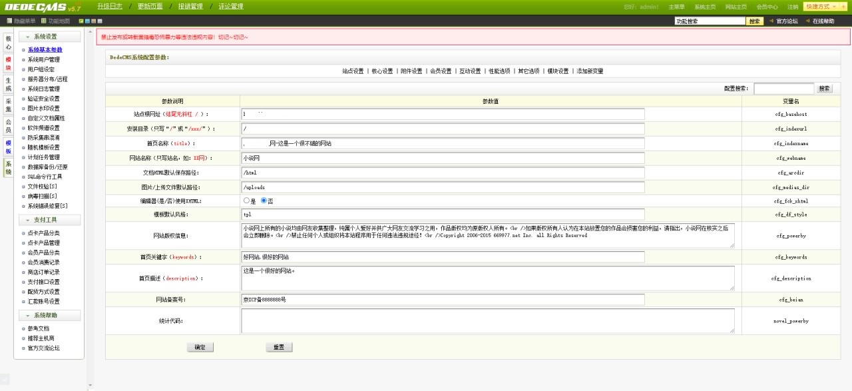852x391 pixels.
Task: Select the 生成 vertical side tab
Action: tap(9, 85)
